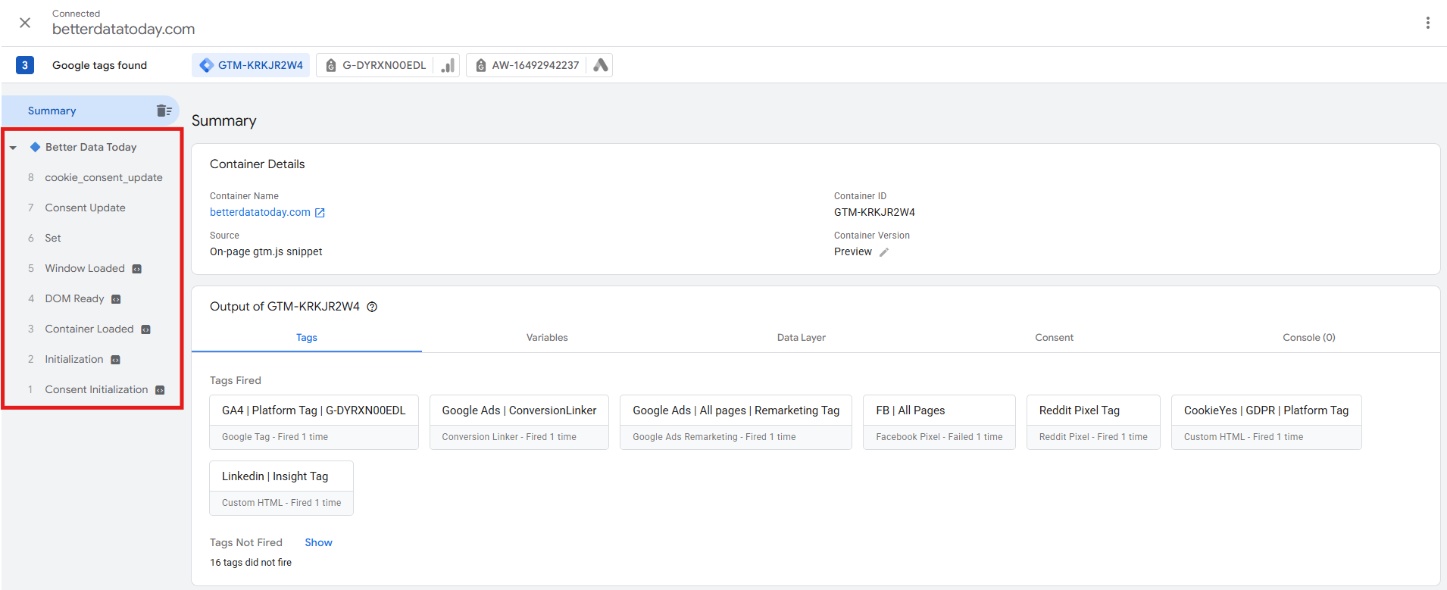This screenshot has height=590, width=1447.
Task: Select the Consent Initialization event
Action: pos(96,389)
